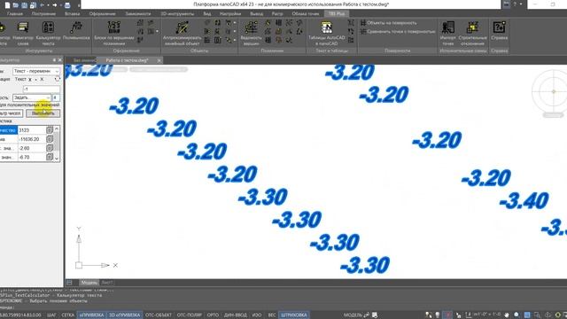Open the 3D-инструменты ribbon tab
567x319 pixels.
177,14
